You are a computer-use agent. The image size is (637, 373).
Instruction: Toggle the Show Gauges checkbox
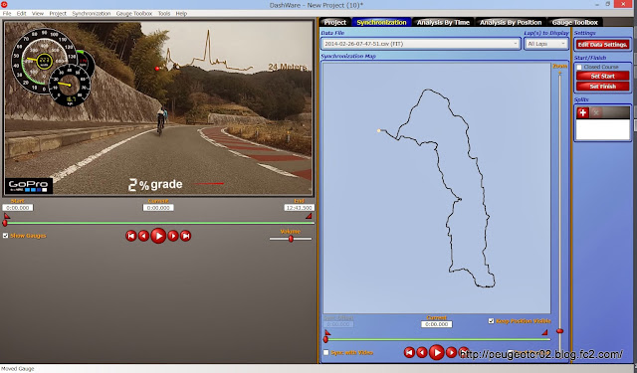[6, 236]
